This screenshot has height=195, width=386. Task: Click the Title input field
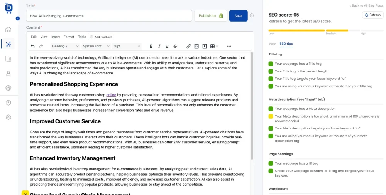click(109, 16)
